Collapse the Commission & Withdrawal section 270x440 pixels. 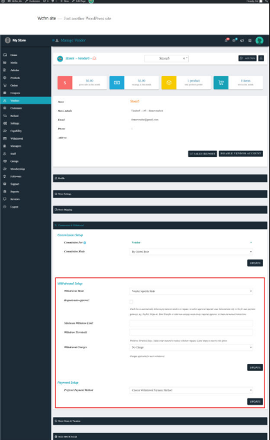(x=160, y=226)
